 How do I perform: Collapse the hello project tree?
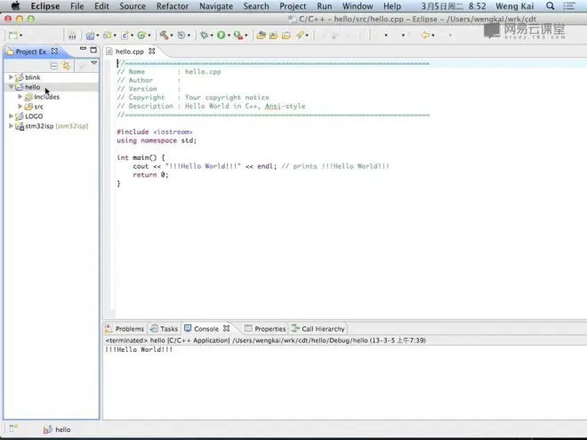[11, 87]
